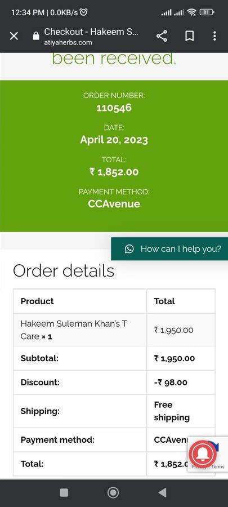Tap Android back triangle button
The height and width of the screenshot is (507, 228).
[x=163, y=492]
